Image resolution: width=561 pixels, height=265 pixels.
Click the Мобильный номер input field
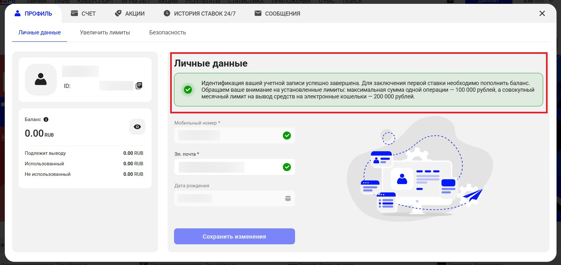[227, 136]
